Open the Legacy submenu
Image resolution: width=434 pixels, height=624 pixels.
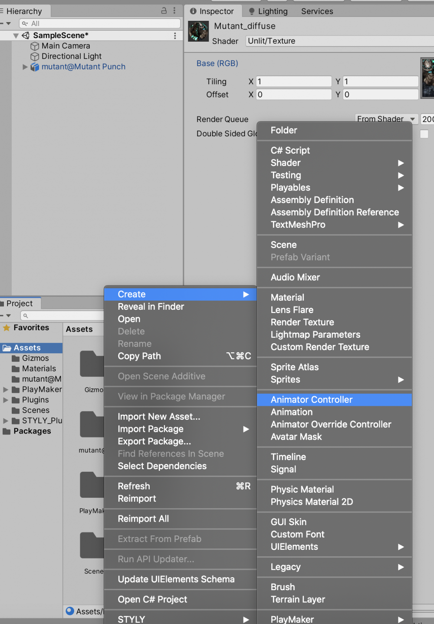334,567
